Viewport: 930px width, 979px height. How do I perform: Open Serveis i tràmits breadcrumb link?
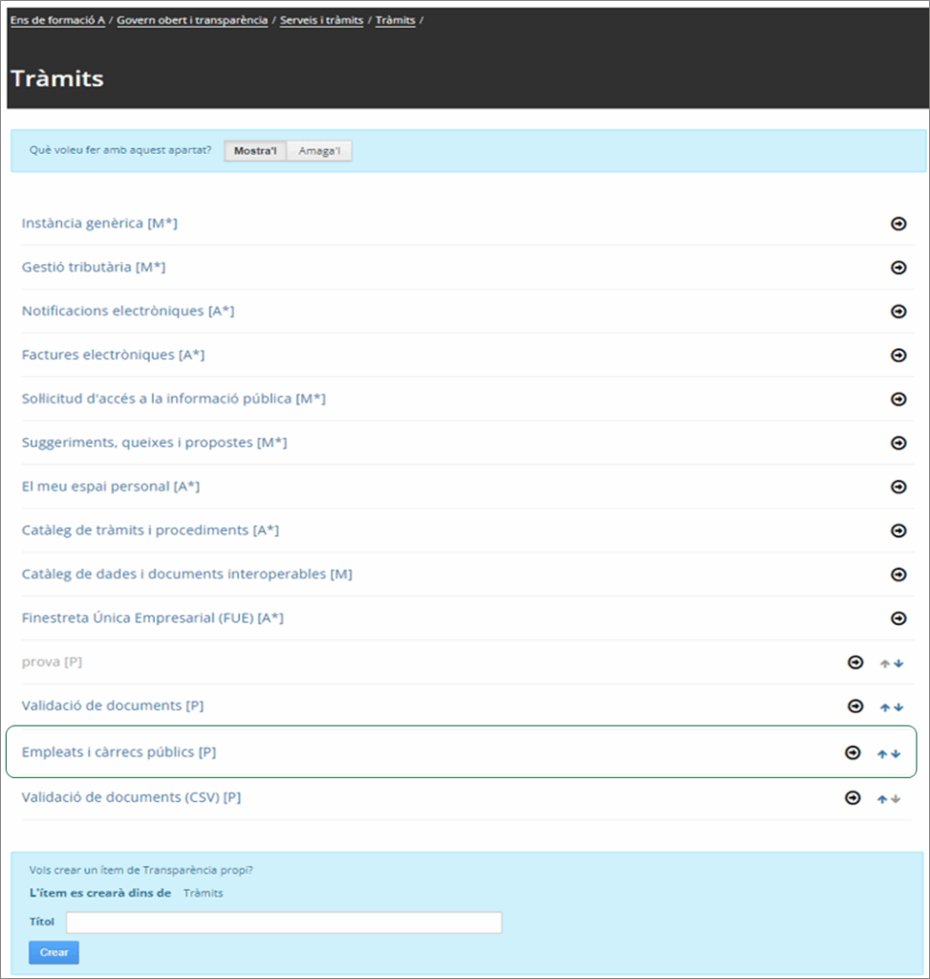(321, 20)
